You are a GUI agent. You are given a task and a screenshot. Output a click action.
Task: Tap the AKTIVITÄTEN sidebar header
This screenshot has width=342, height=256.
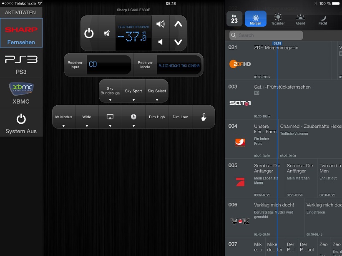pos(20,12)
